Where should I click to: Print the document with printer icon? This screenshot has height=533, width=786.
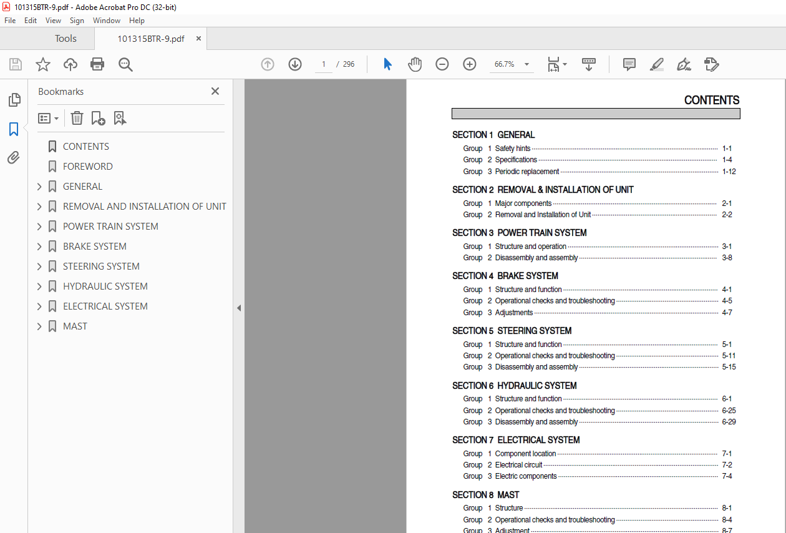[x=97, y=64]
